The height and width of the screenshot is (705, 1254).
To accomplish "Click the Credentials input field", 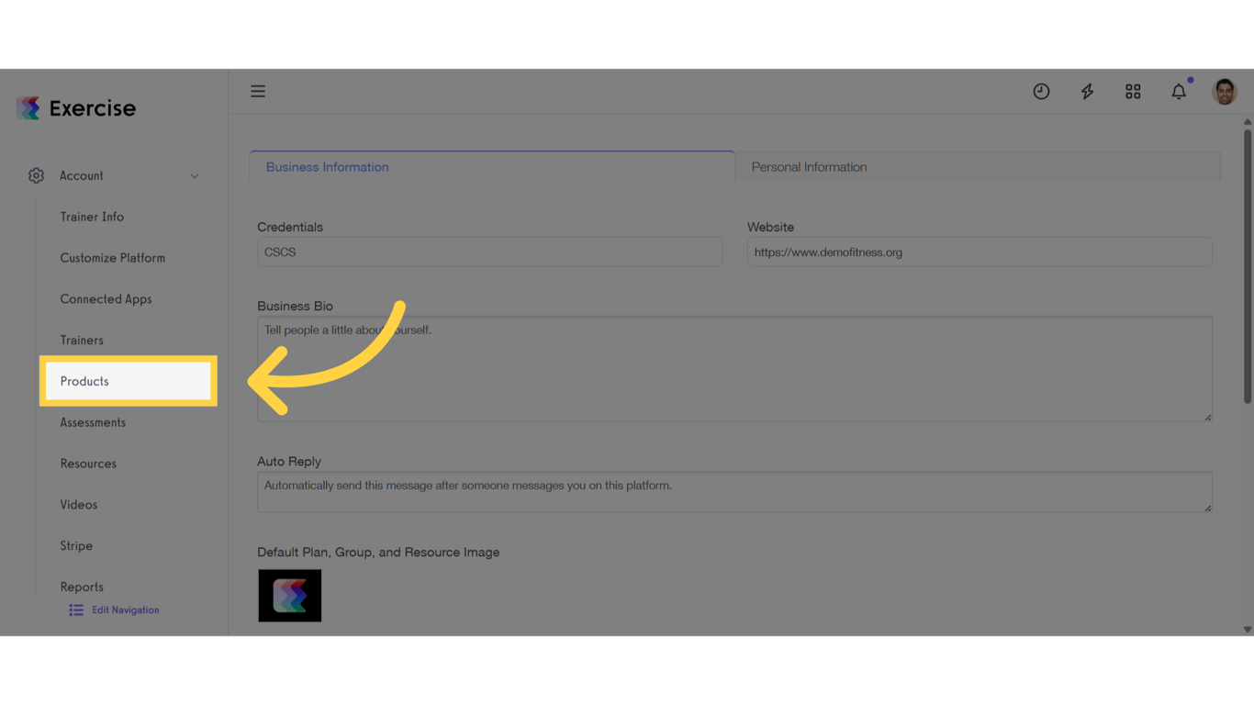I will point(489,252).
